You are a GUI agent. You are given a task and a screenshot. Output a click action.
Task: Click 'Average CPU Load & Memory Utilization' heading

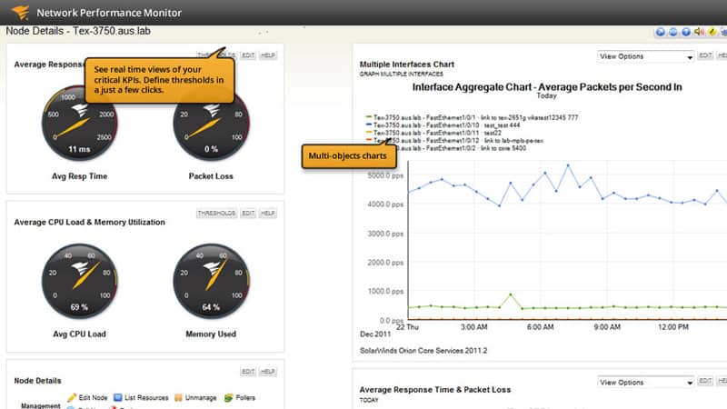click(89, 222)
